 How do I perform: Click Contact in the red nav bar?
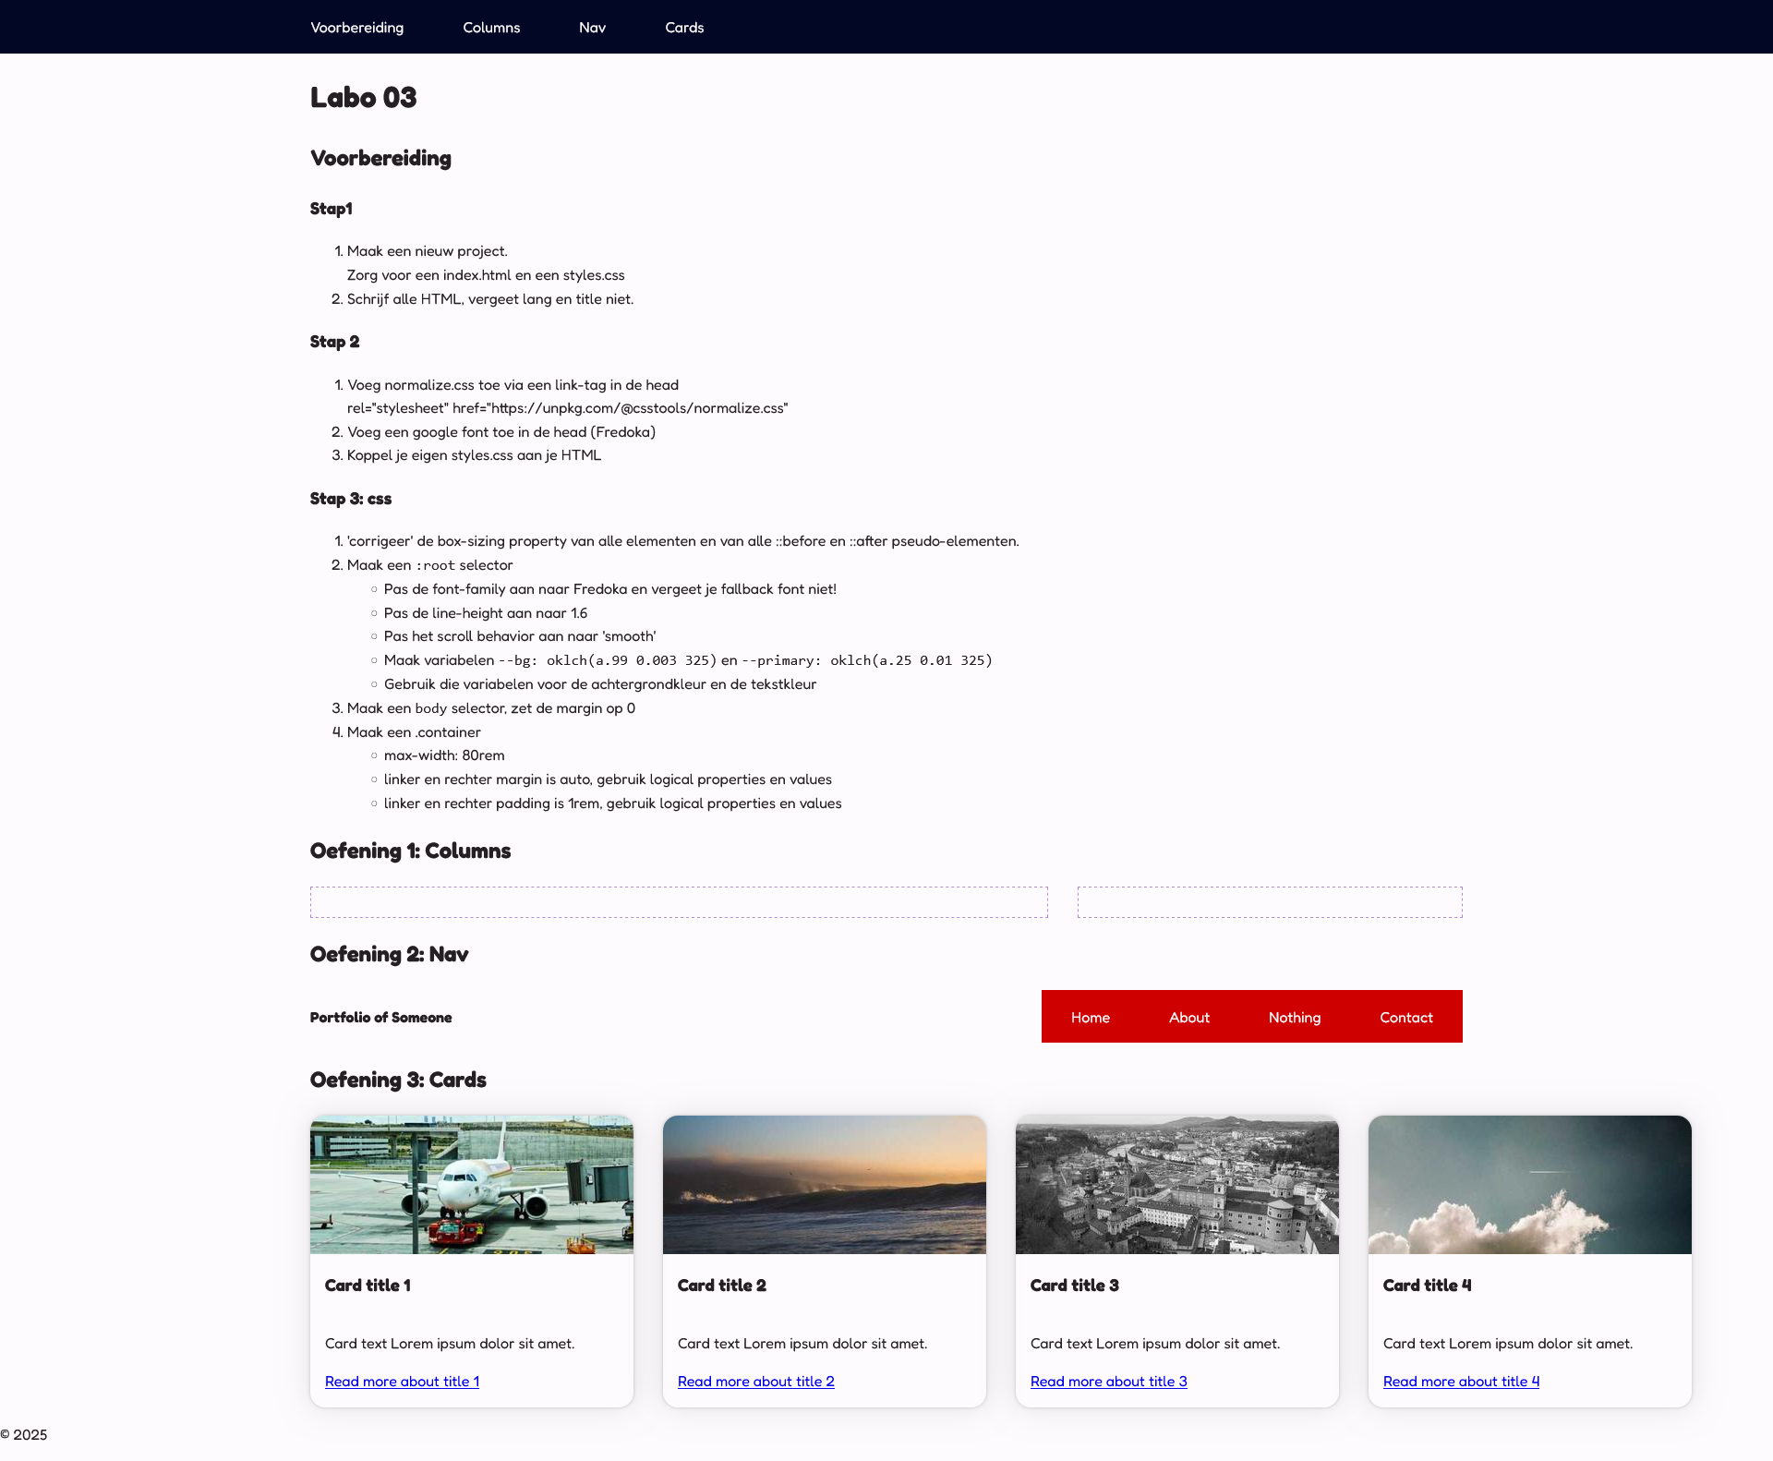[1405, 1017]
